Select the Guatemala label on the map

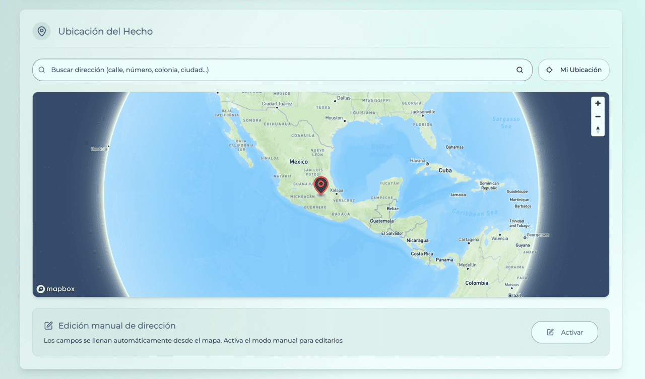[x=381, y=221]
